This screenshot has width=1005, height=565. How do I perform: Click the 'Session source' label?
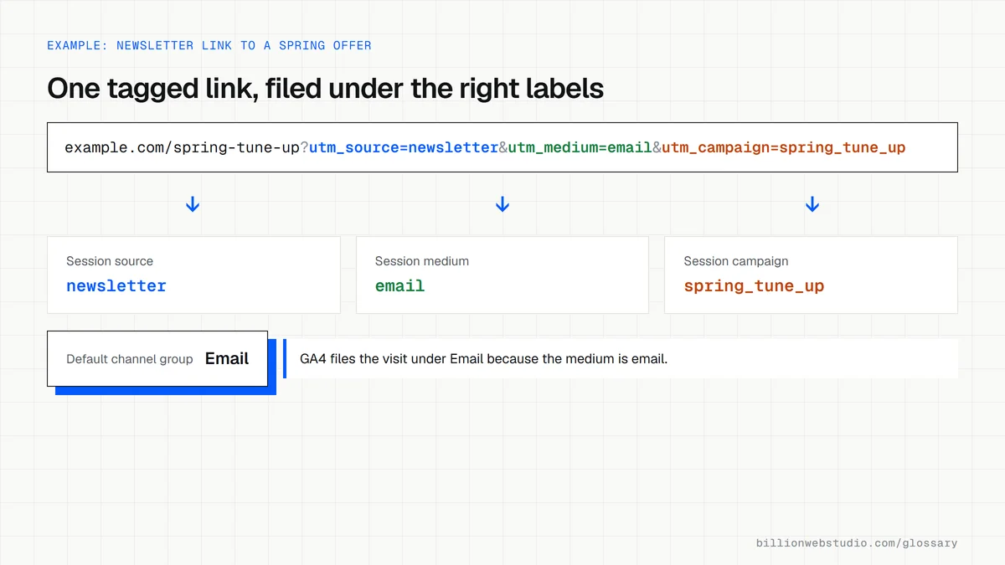[x=110, y=261]
